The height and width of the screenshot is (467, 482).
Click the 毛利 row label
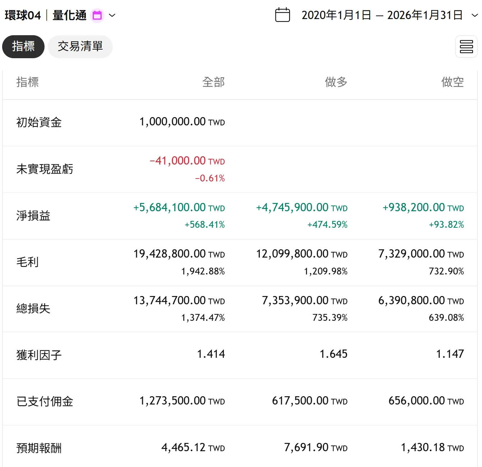[27, 262]
